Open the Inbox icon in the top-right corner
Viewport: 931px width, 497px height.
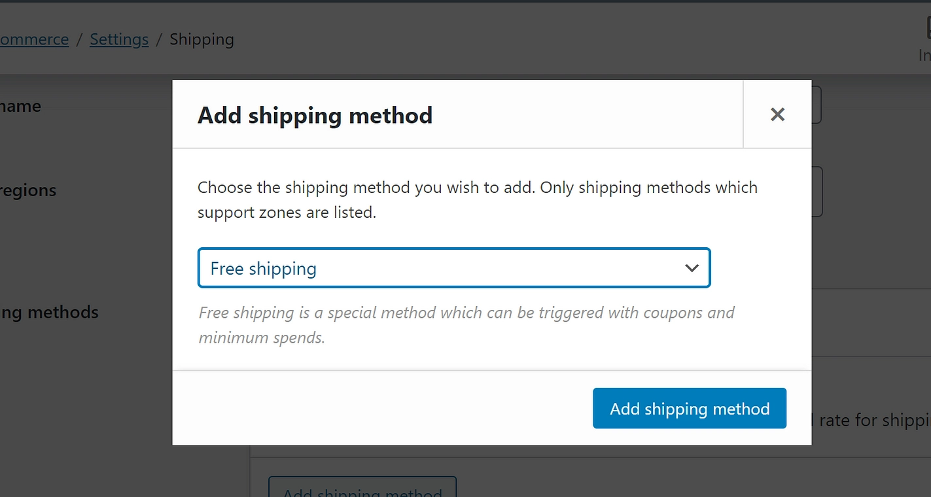click(927, 29)
